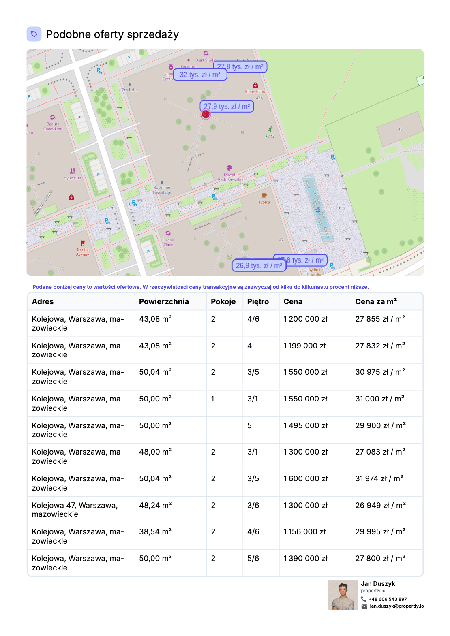Click the +48 606 543 897 phone number
The height and width of the screenshot is (636, 450).
click(388, 599)
